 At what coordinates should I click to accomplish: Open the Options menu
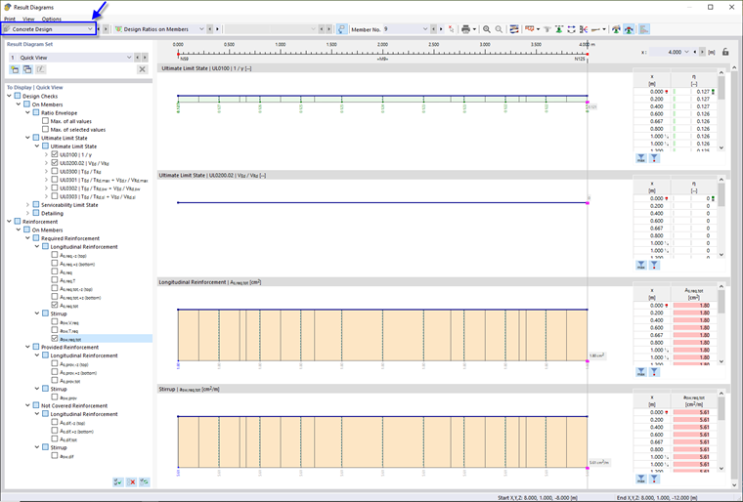(x=51, y=19)
